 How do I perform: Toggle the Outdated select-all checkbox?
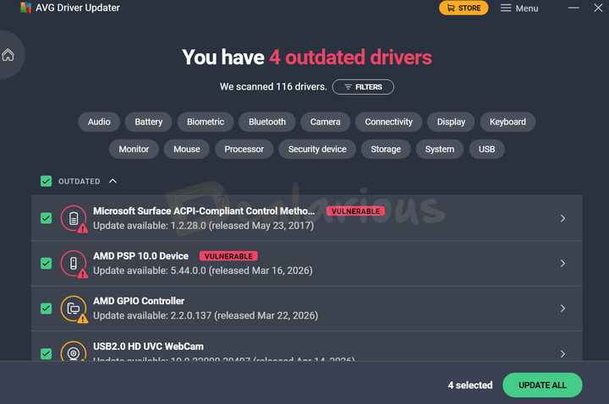click(x=47, y=181)
